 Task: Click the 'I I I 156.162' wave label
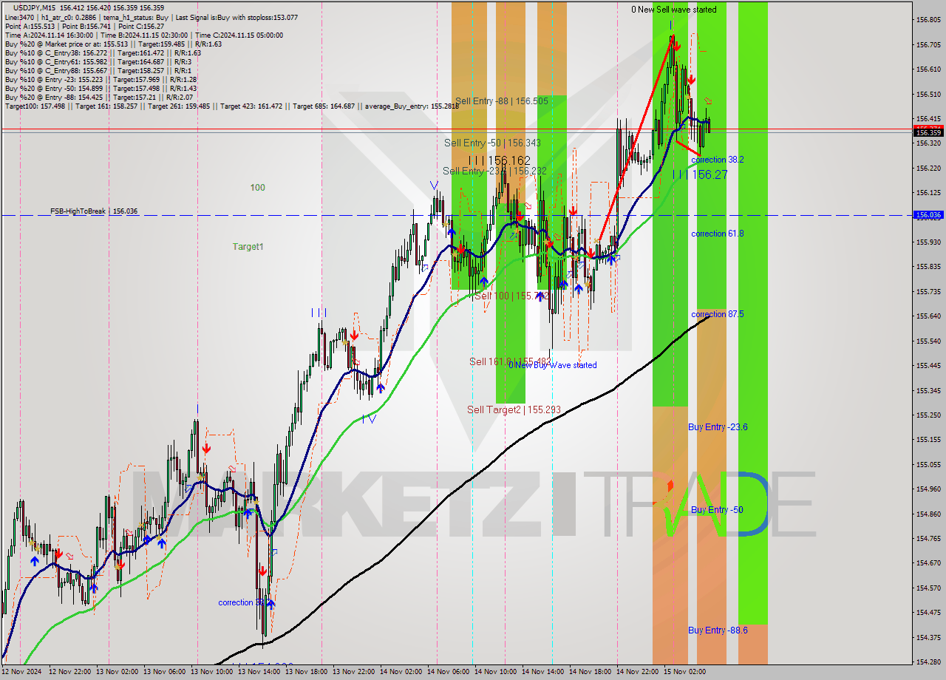click(500, 160)
